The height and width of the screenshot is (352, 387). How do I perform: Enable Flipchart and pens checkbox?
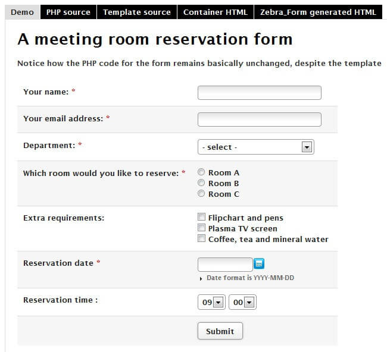(x=201, y=218)
